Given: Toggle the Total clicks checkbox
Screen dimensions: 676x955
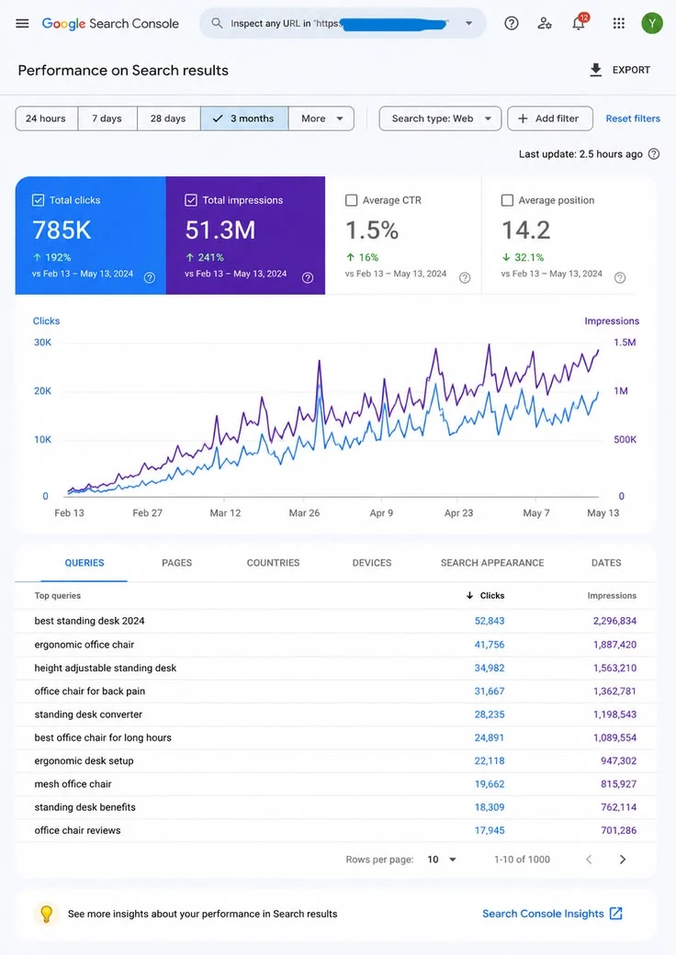Looking at the screenshot, I should [x=38, y=200].
